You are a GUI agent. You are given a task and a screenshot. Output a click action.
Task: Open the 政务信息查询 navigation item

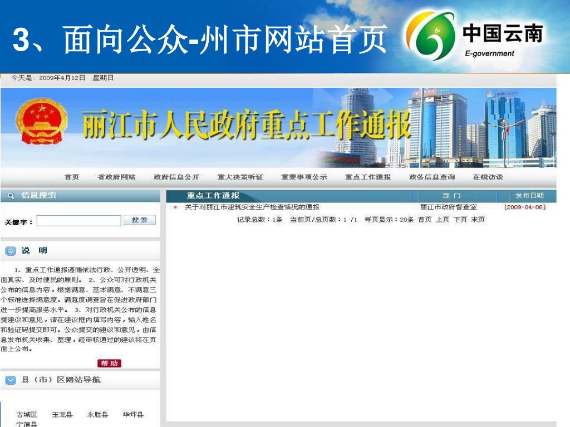(432, 177)
